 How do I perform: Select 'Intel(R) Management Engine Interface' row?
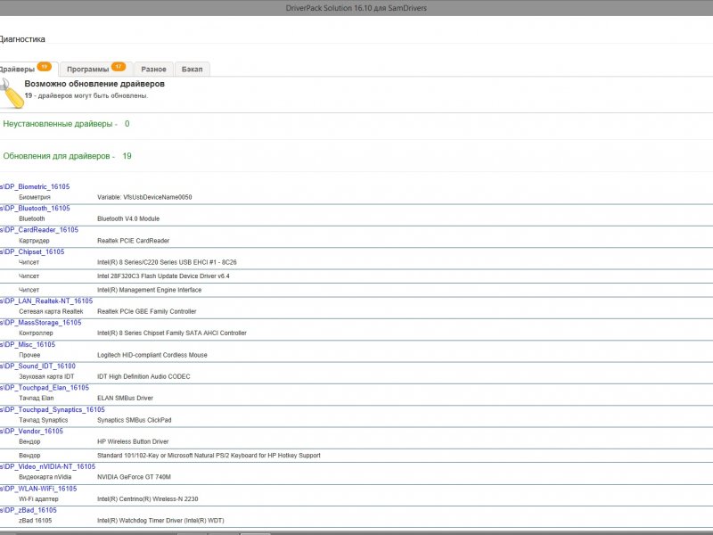(149, 290)
